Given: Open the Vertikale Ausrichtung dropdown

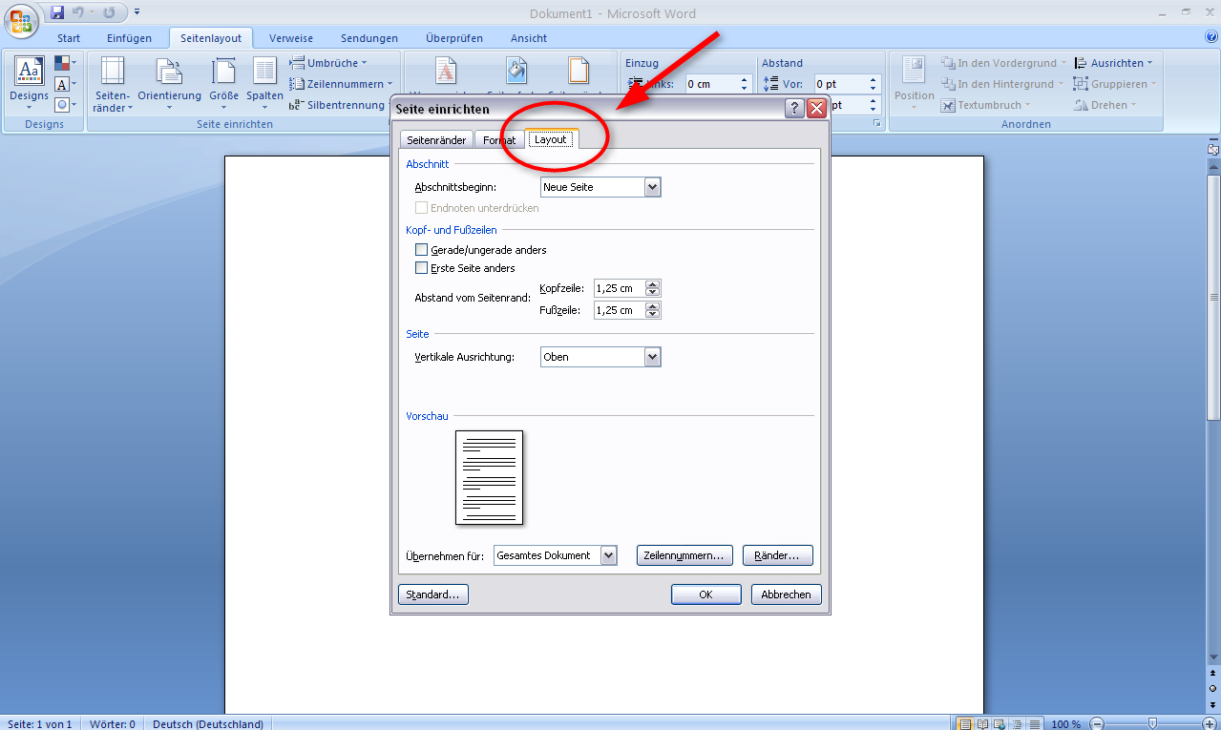Looking at the screenshot, I should pyautogui.click(x=653, y=357).
